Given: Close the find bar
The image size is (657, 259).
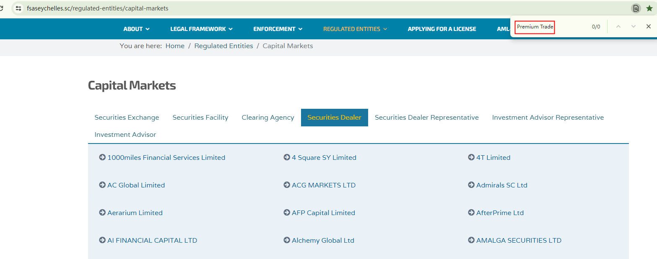Looking at the screenshot, I should [648, 26].
